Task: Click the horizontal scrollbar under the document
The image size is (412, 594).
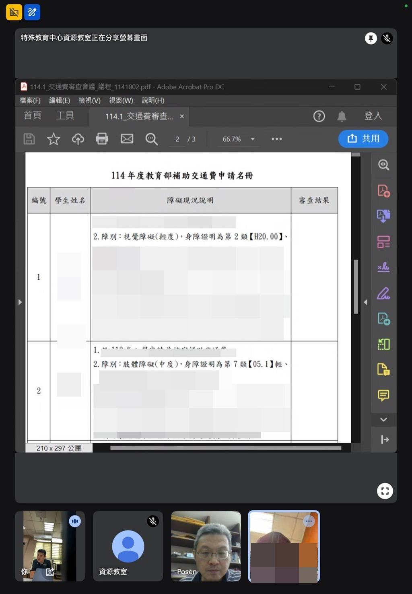Action: tap(225, 448)
